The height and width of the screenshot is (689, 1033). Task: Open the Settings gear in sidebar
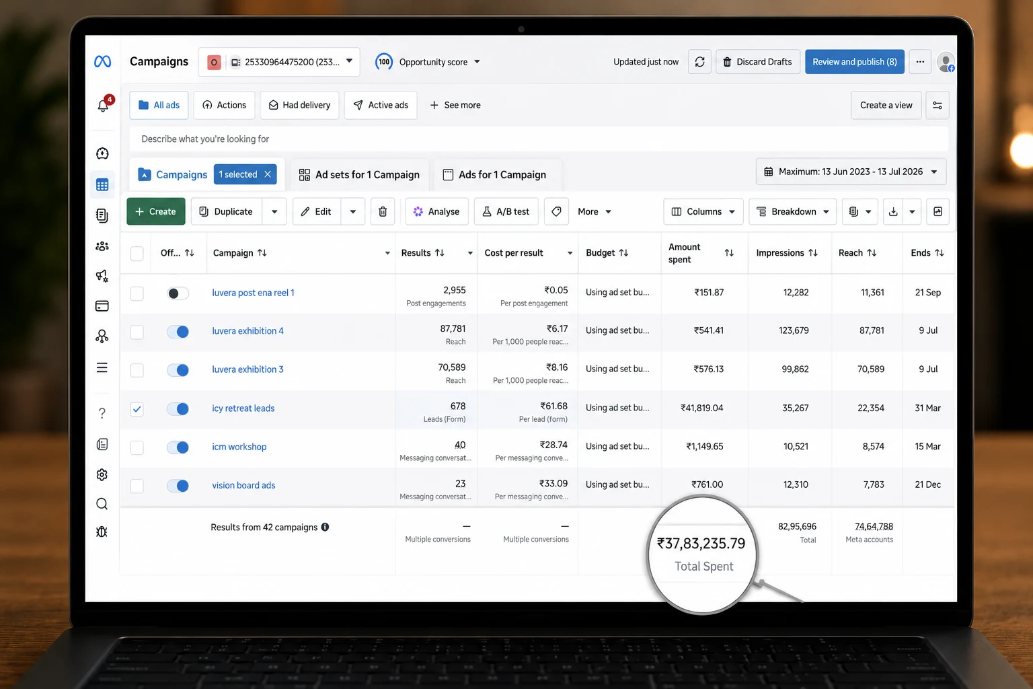tap(102, 475)
